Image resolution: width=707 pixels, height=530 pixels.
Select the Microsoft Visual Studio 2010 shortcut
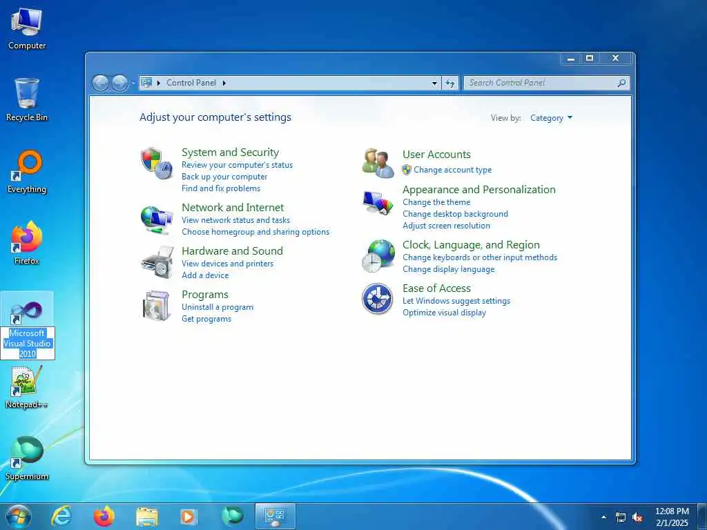(x=27, y=326)
